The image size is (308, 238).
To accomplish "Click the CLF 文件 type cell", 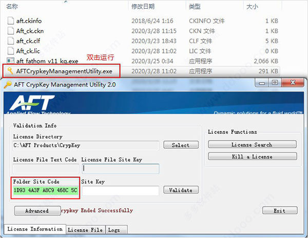I will (200, 41).
